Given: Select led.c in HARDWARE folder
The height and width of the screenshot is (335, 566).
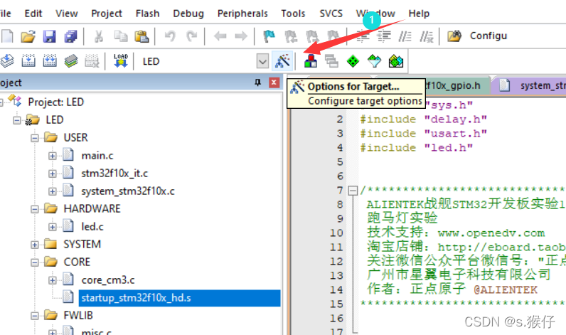Looking at the screenshot, I should point(92,227).
